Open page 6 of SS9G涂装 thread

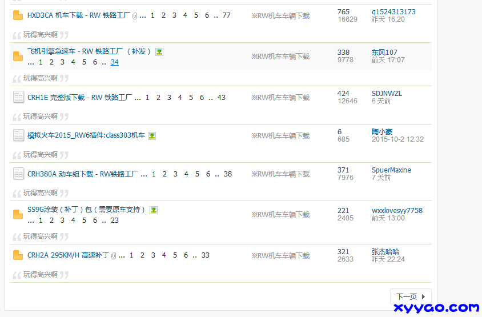[x=95, y=220]
